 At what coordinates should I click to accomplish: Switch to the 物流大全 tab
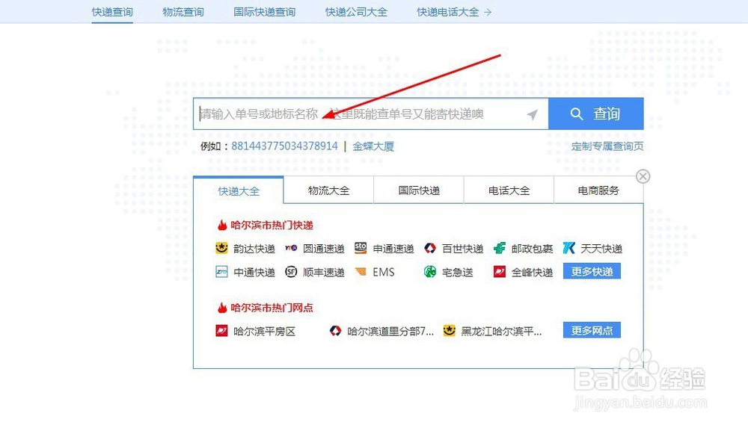tap(328, 190)
